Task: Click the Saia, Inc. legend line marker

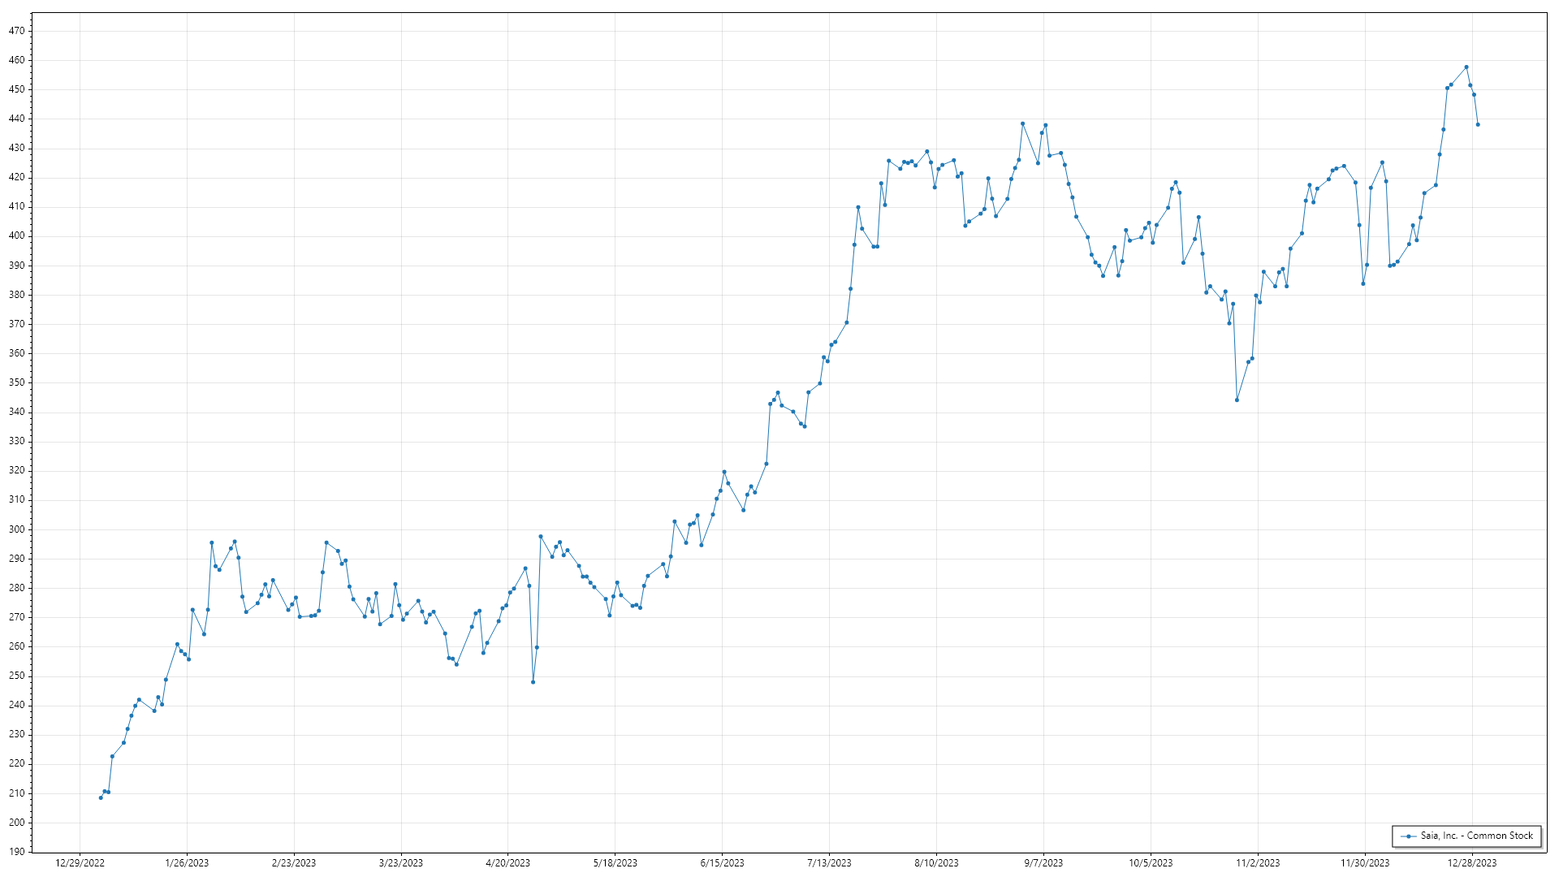Action: pos(1408,836)
